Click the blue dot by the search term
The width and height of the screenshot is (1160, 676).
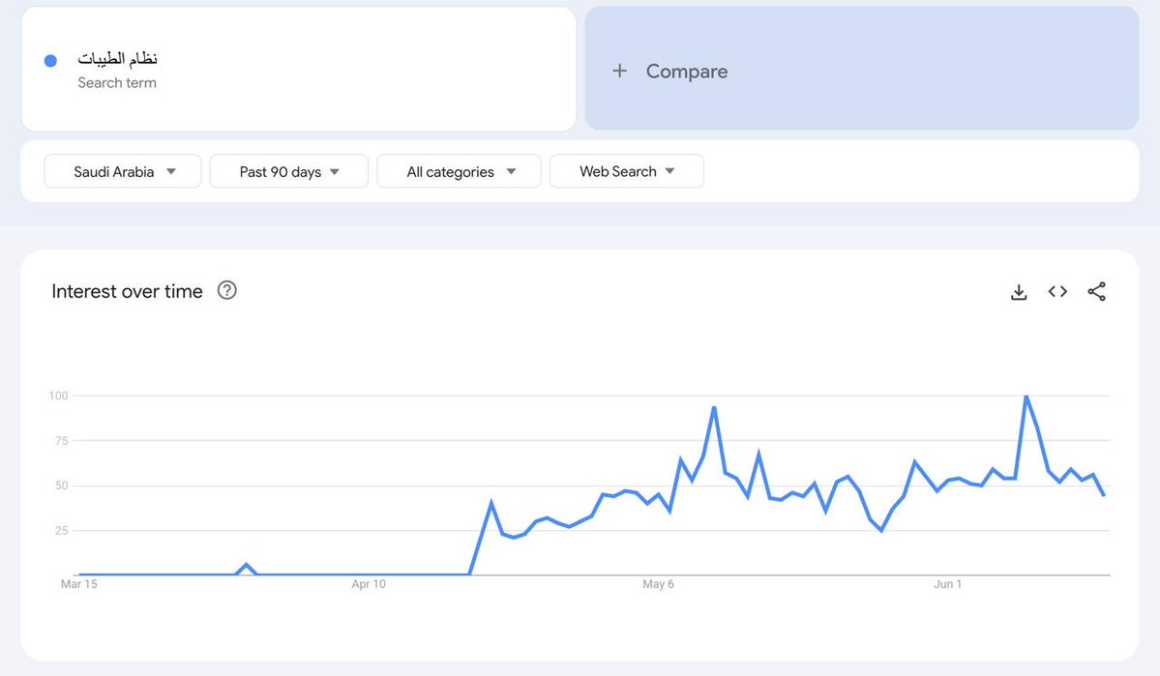point(50,61)
